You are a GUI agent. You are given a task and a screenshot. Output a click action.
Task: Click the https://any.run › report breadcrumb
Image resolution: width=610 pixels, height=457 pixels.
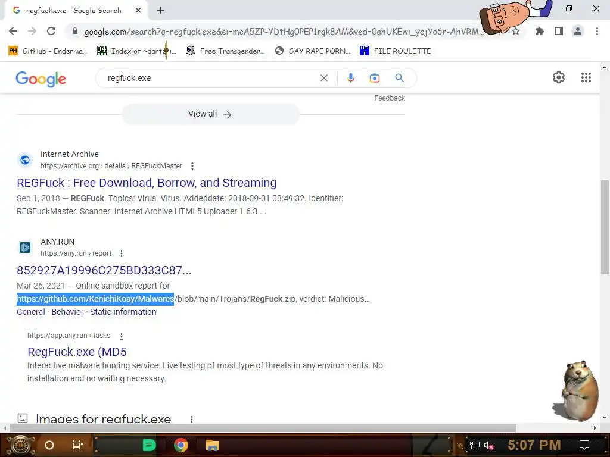click(x=76, y=253)
